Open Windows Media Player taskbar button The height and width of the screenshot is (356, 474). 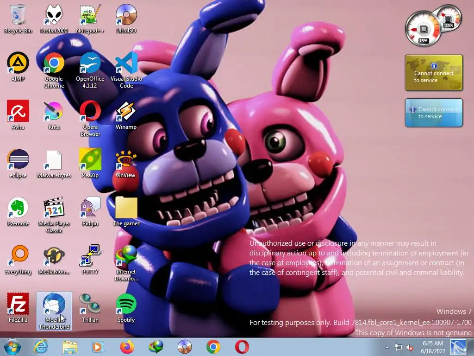[x=98, y=347]
